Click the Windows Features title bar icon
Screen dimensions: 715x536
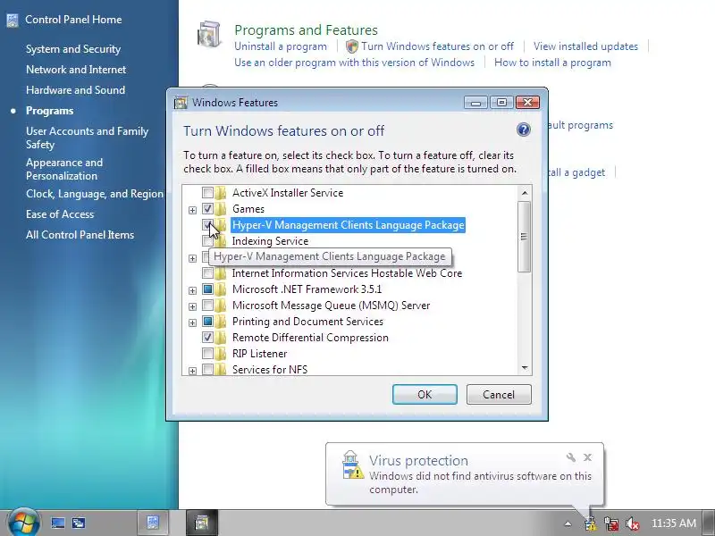pyautogui.click(x=181, y=103)
